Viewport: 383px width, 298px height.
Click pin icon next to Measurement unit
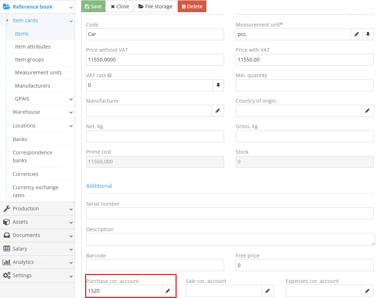(x=368, y=34)
